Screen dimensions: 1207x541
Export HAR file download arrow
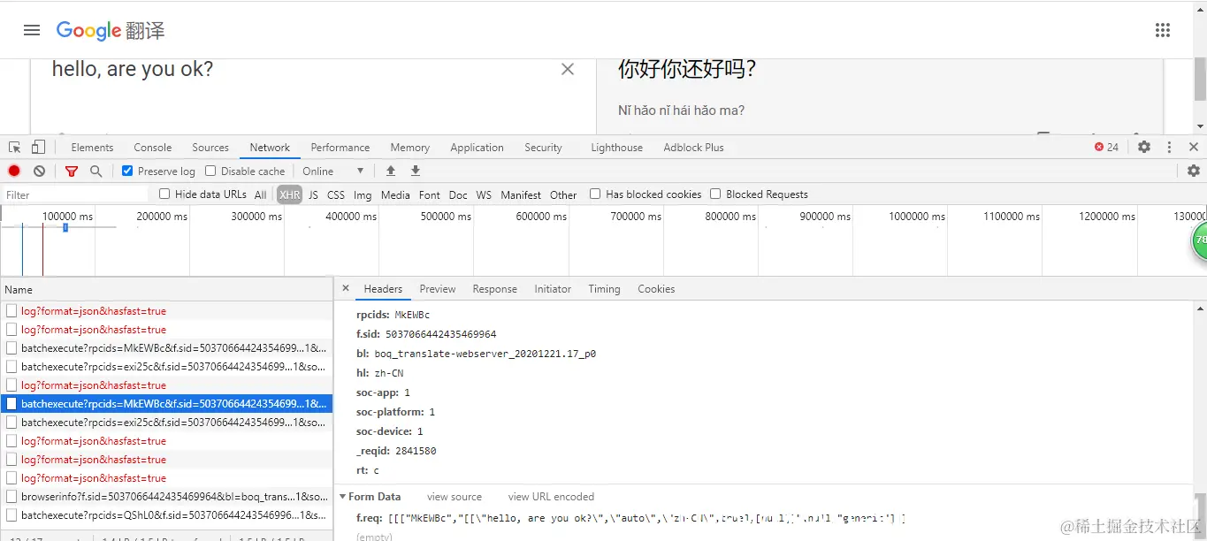415,171
